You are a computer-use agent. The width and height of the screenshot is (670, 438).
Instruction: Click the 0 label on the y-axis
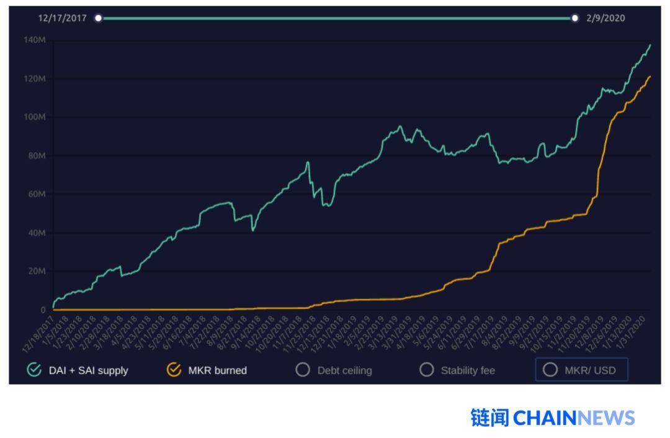point(43,310)
